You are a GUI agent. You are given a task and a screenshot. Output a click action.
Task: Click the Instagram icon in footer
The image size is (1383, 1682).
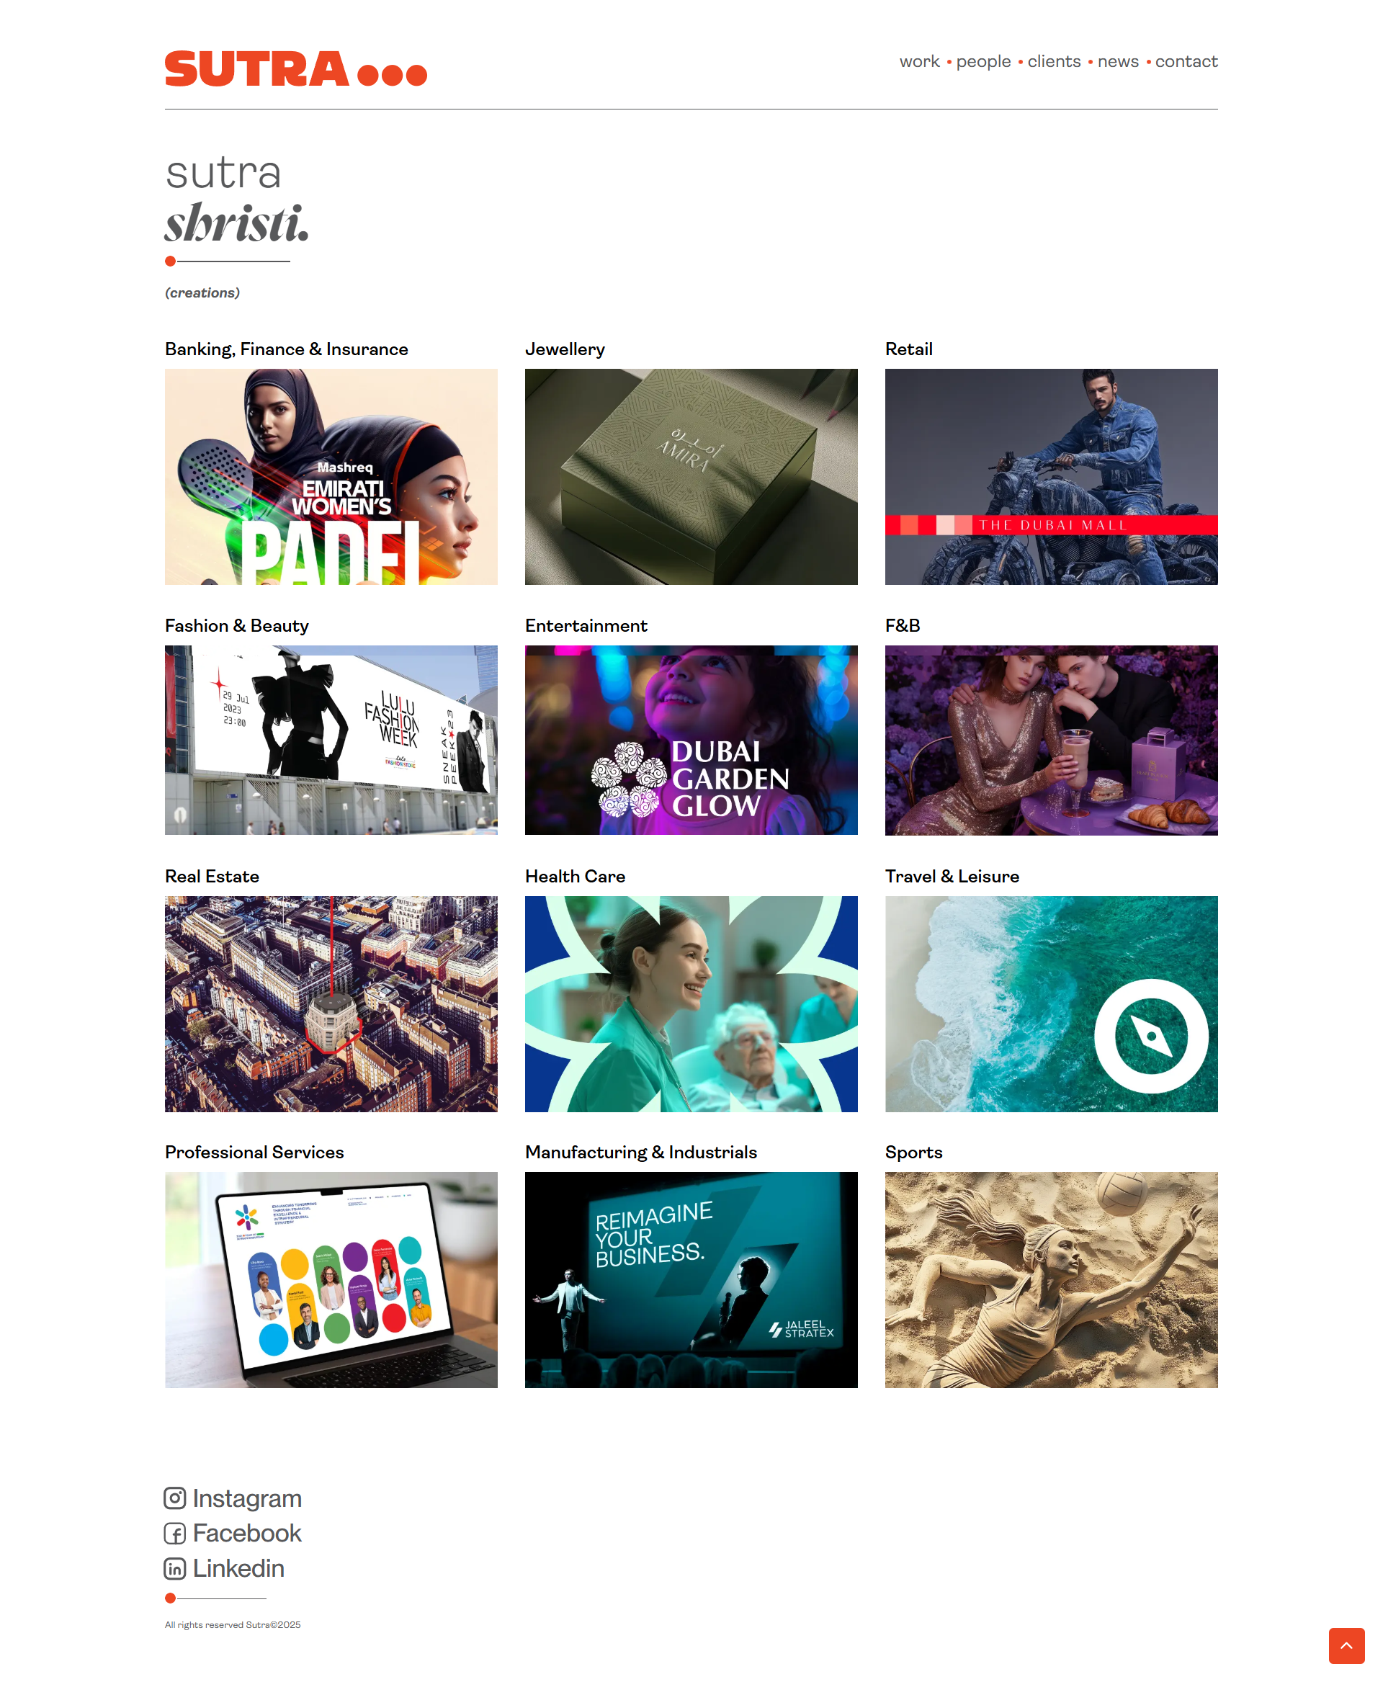coord(174,1498)
